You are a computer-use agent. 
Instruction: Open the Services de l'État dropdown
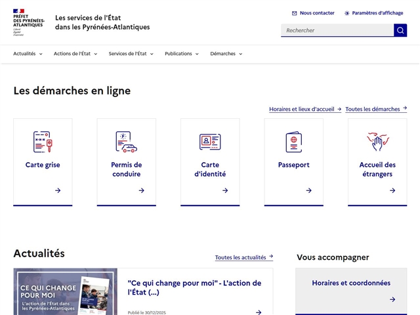pos(131,54)
